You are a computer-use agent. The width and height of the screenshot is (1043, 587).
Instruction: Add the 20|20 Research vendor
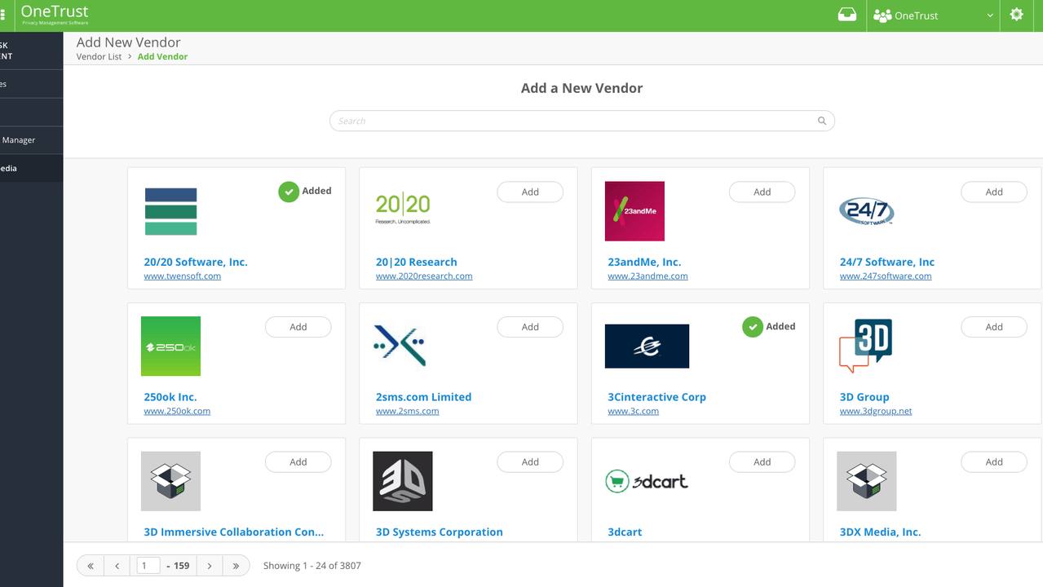click(x=530, y=192)
